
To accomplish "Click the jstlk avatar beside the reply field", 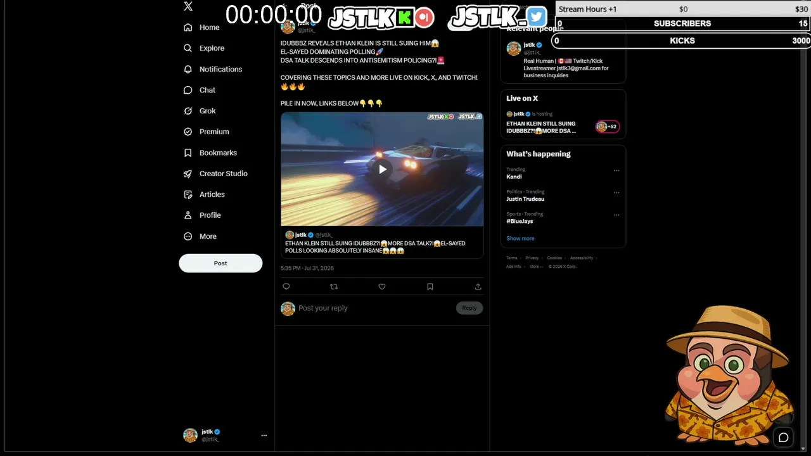I will (x=288, y=308).
